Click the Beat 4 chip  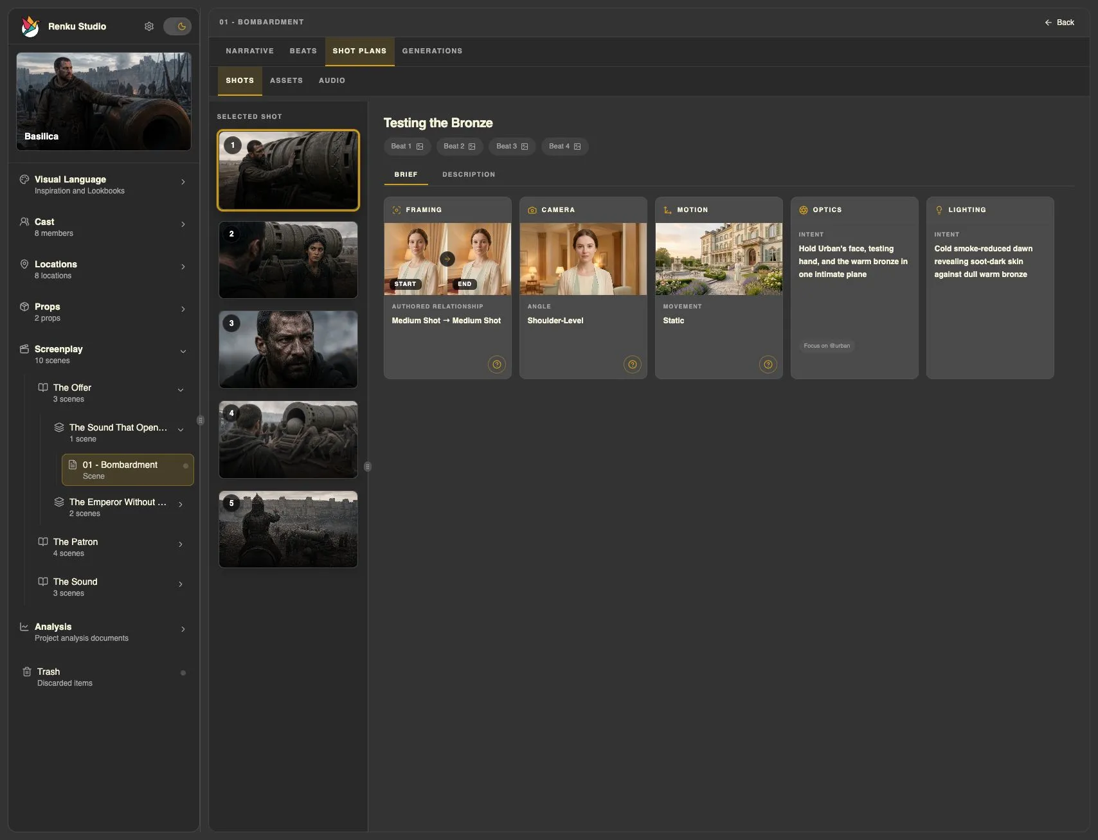click(x=565, y=147)
